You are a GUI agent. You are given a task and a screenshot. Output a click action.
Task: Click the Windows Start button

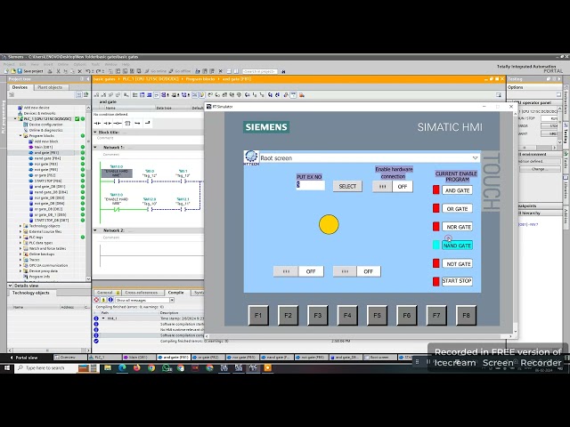(7, 367)
